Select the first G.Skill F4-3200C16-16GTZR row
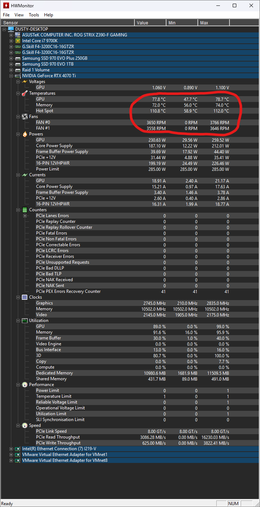260x507 pixels. click(x=140, y=47)
